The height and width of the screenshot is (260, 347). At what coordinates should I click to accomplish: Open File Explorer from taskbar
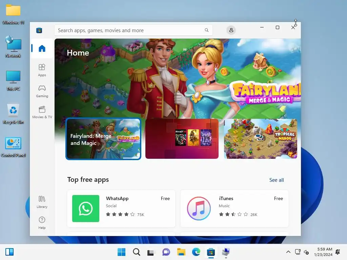(x=181, y=252)
